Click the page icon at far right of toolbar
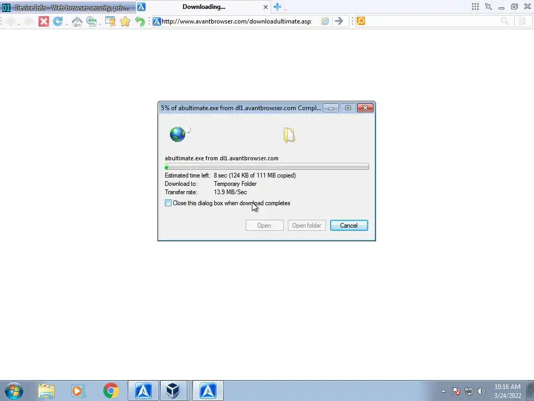This screenshot has height=401, width=534. click(x=522, y=21)
